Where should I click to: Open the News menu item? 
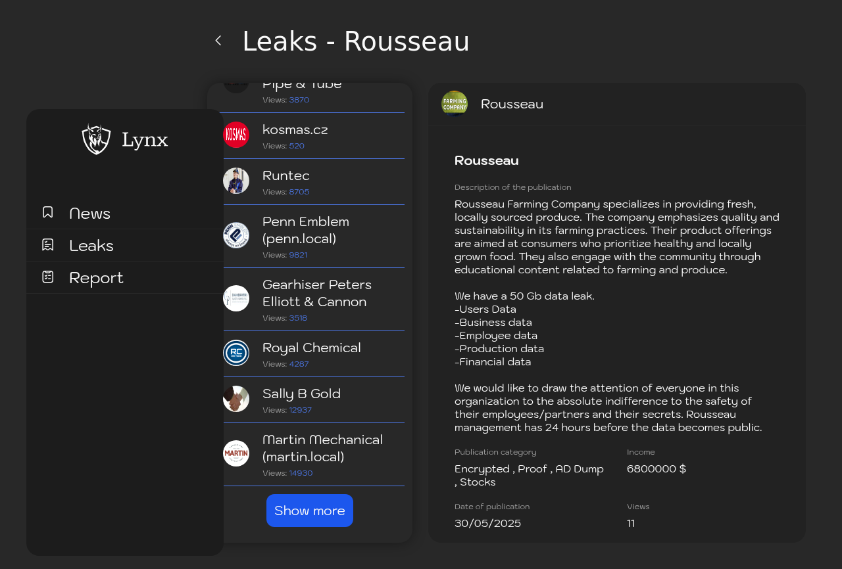tap(125, 213)
